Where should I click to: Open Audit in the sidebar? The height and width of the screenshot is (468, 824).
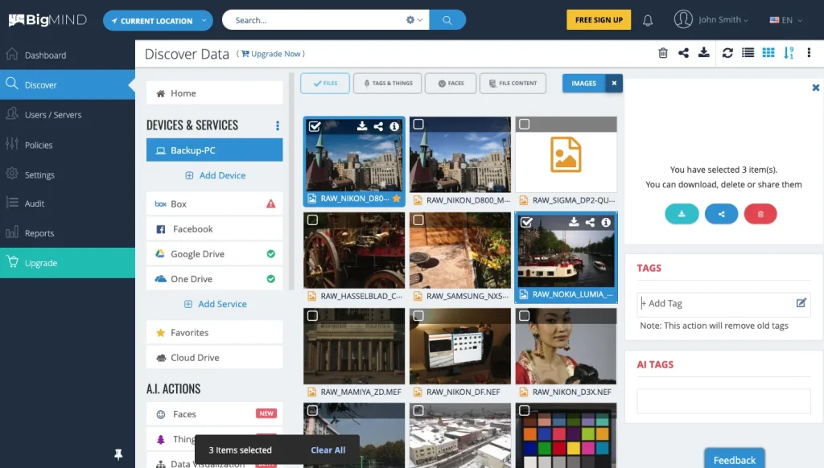[x=68, y=203]
